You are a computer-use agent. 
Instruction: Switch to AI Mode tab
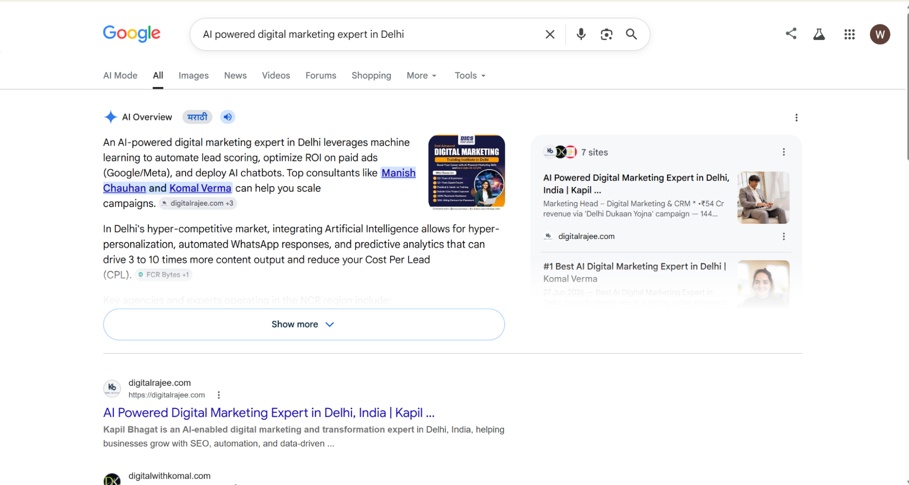click(x=120, y=76)
